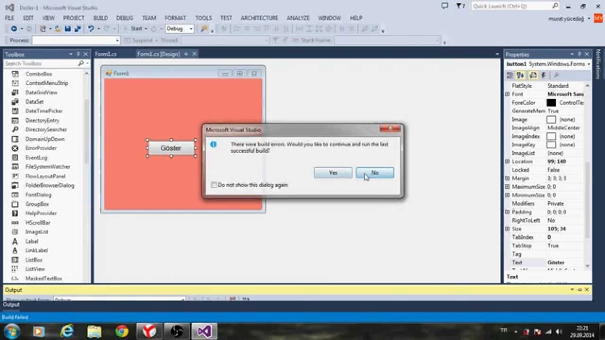
Task: Switch to the Form1.cs code tab
Action: pos(106,54)
